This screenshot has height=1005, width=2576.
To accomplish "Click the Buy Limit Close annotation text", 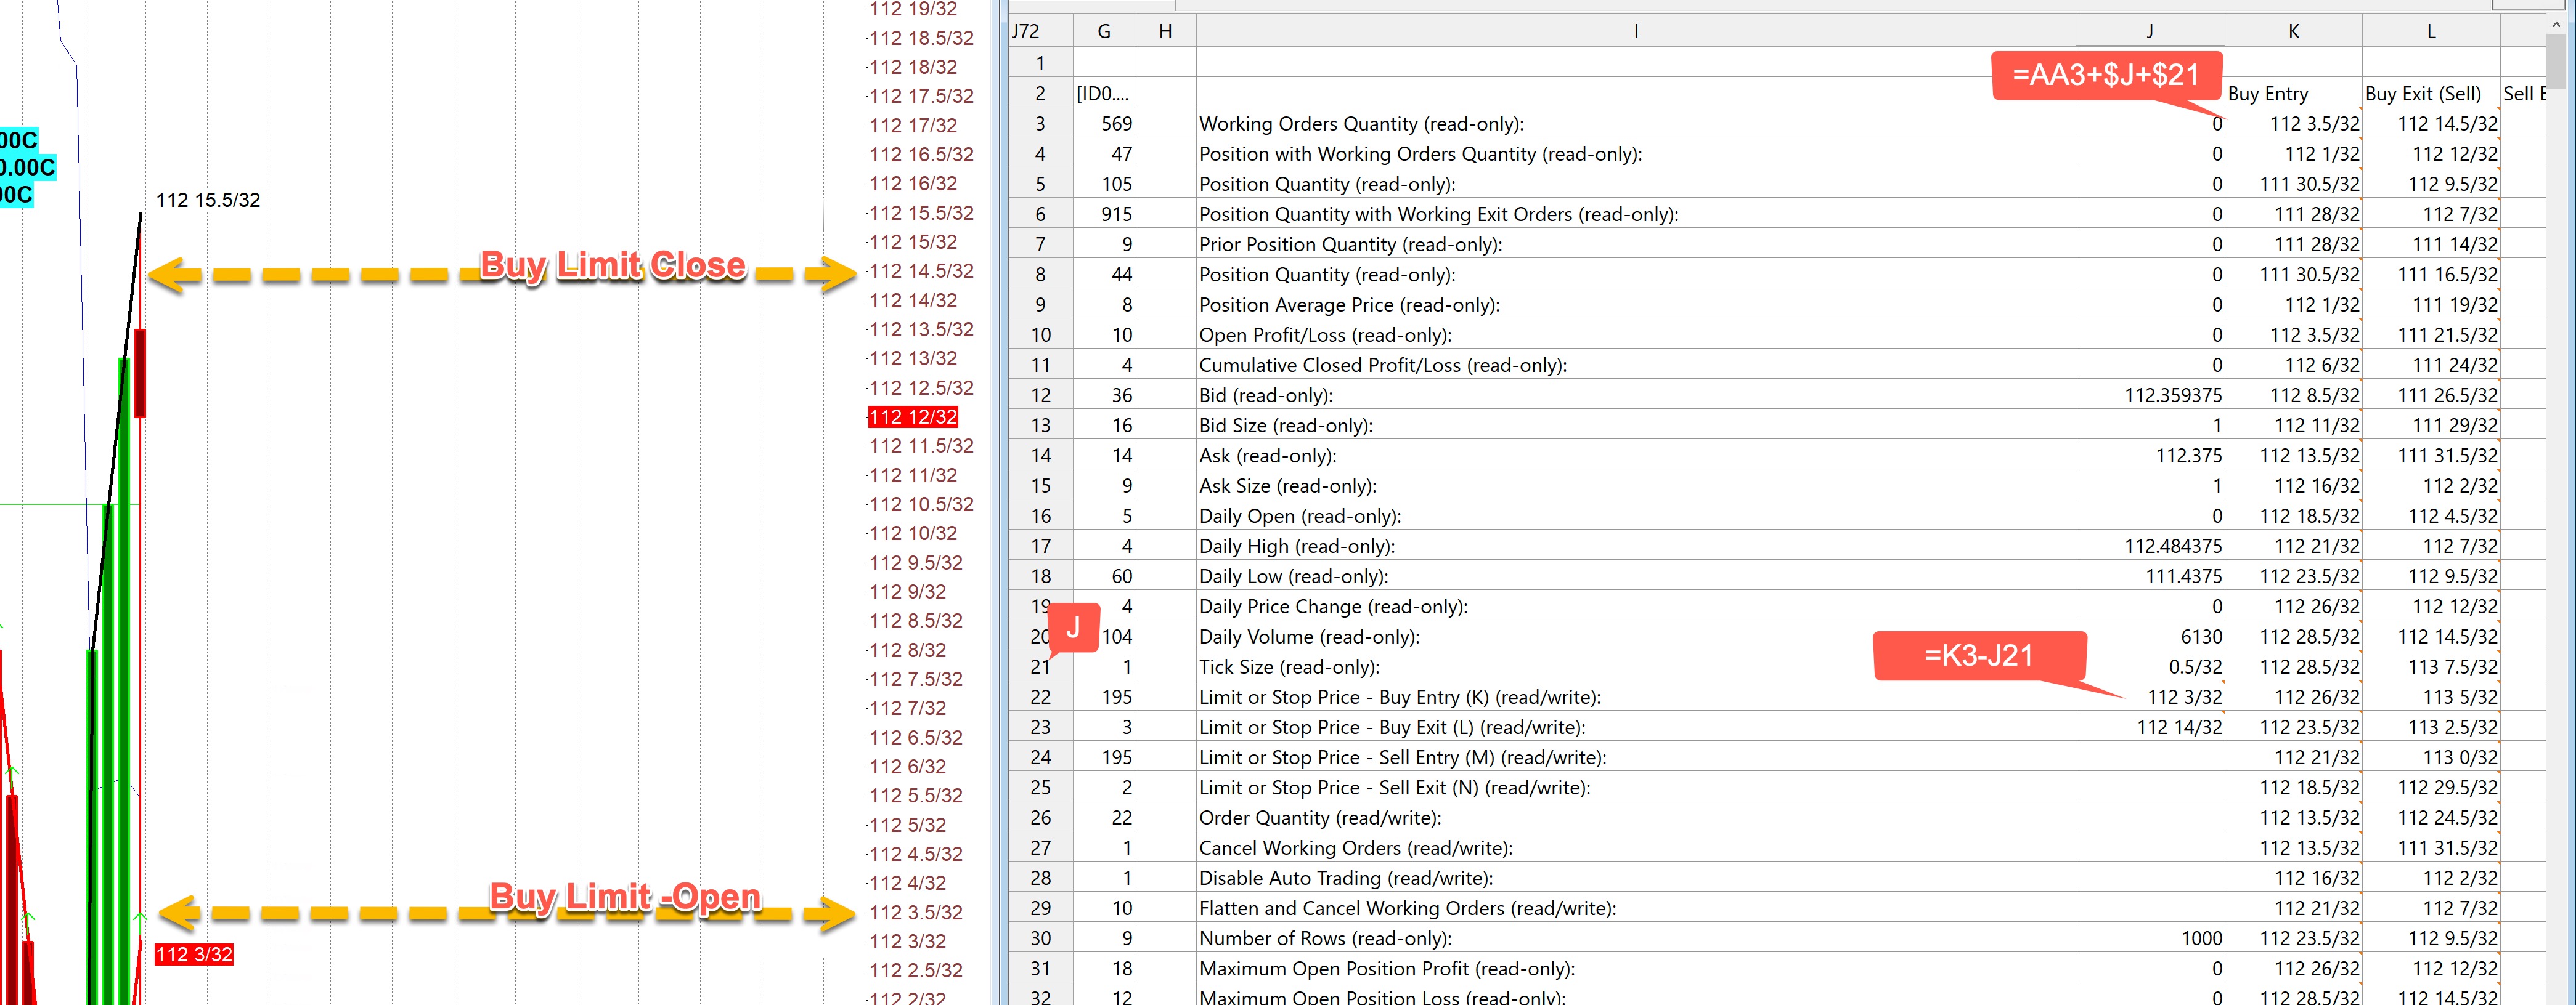I will click(x=612, y=266).
